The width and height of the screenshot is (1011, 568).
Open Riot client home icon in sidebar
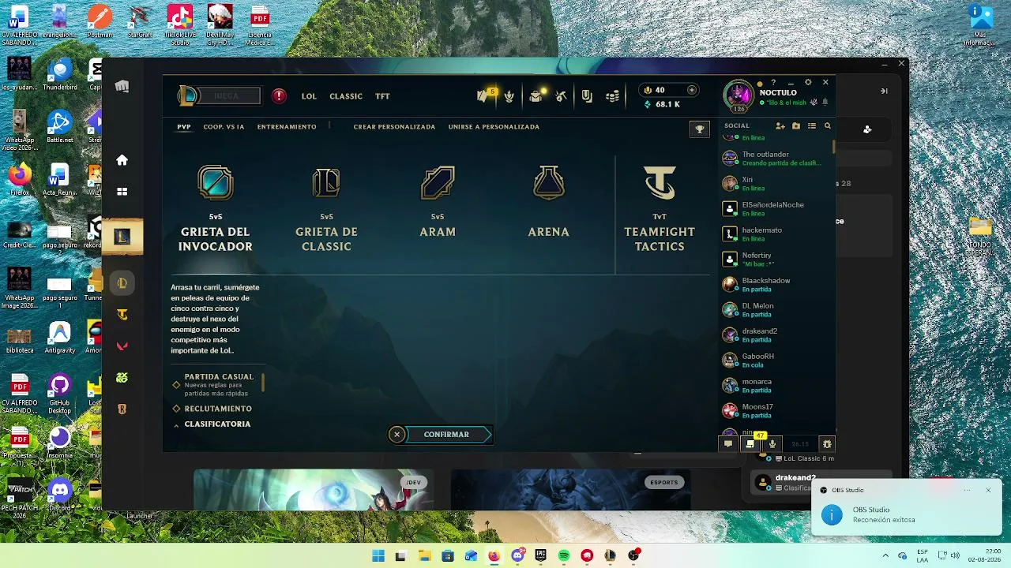click(122, 160)
